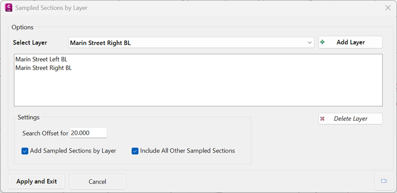Click Apply and Exit

click(x=37, y=182)
